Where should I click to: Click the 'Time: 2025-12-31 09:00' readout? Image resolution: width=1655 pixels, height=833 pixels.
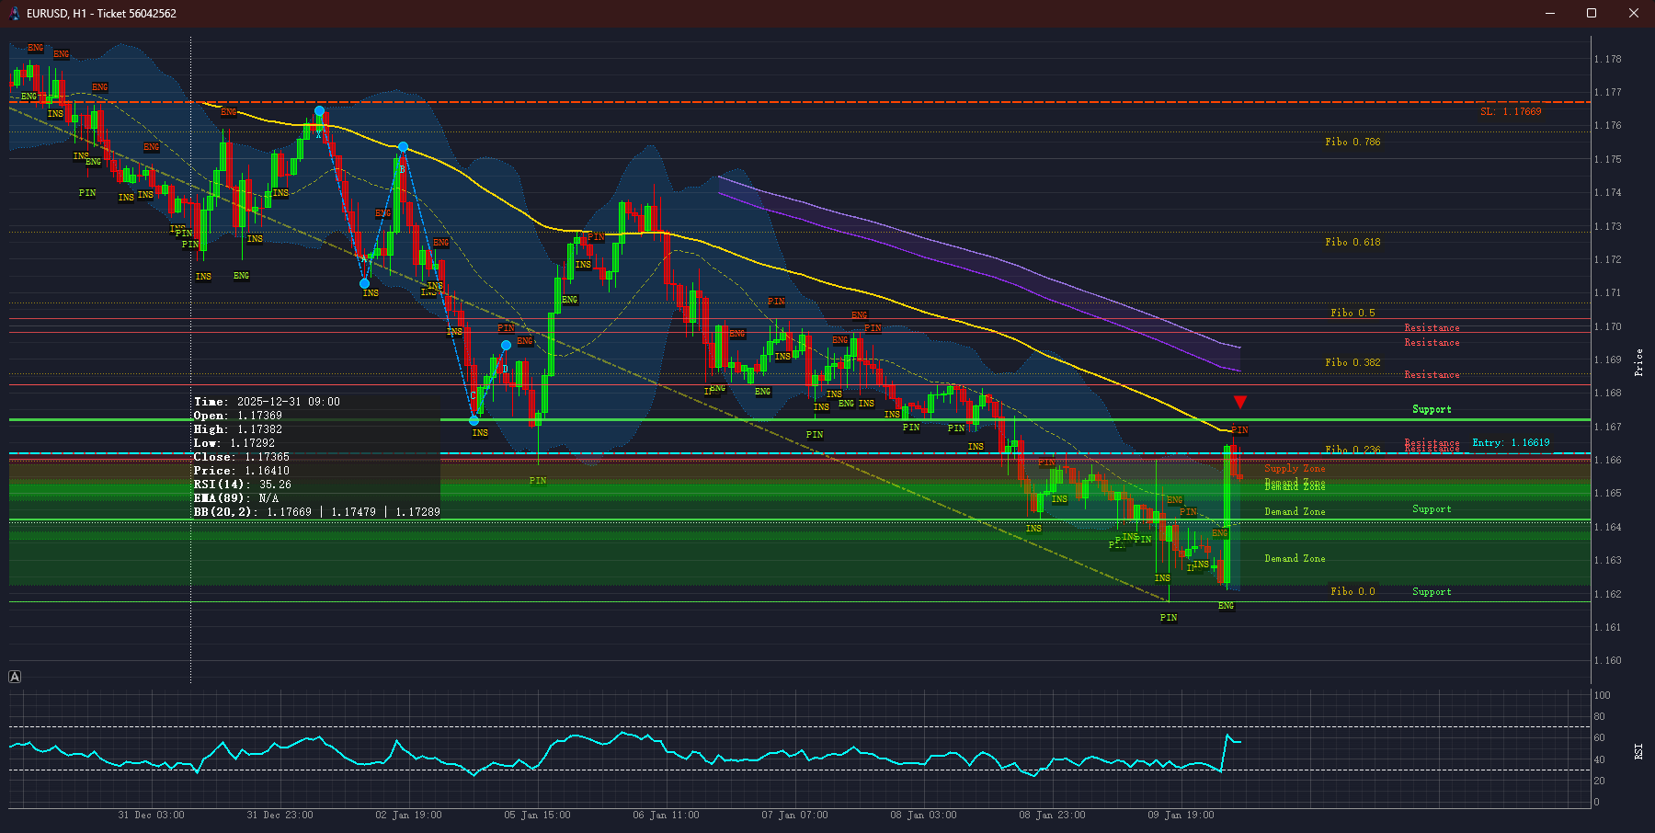point(267,402)
